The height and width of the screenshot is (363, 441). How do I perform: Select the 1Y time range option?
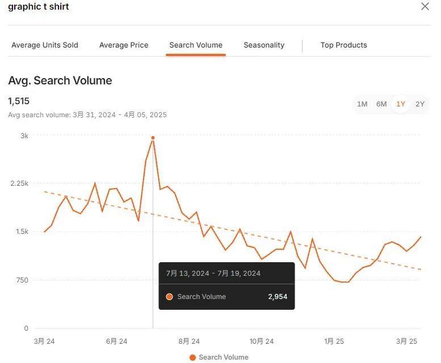pyautogui.click(x=401, y=104)
